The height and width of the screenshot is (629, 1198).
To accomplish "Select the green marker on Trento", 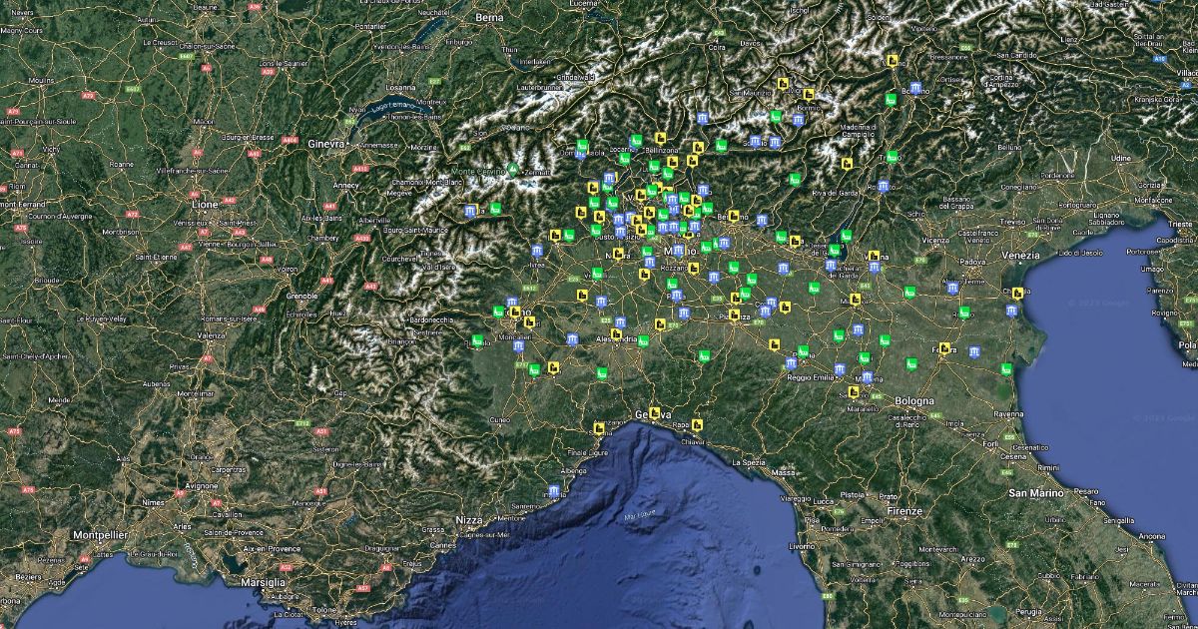I will (x=893, y=156).
